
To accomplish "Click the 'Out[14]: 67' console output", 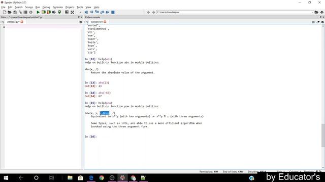I will pyautogui.click(x=93, y=96).
